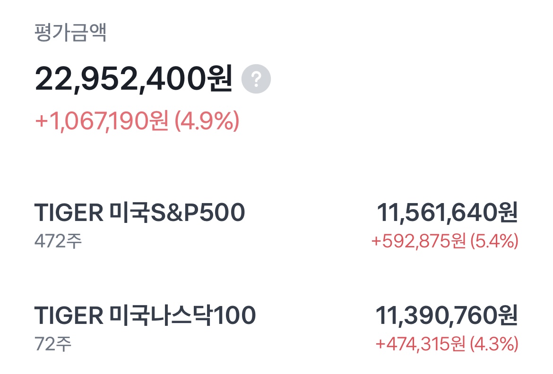Click the 72주 share count
The width and height of the screenshot is (553, 374).
[53, 343]
